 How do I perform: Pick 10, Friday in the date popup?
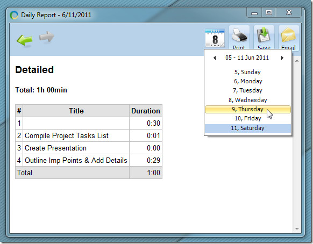248,119
